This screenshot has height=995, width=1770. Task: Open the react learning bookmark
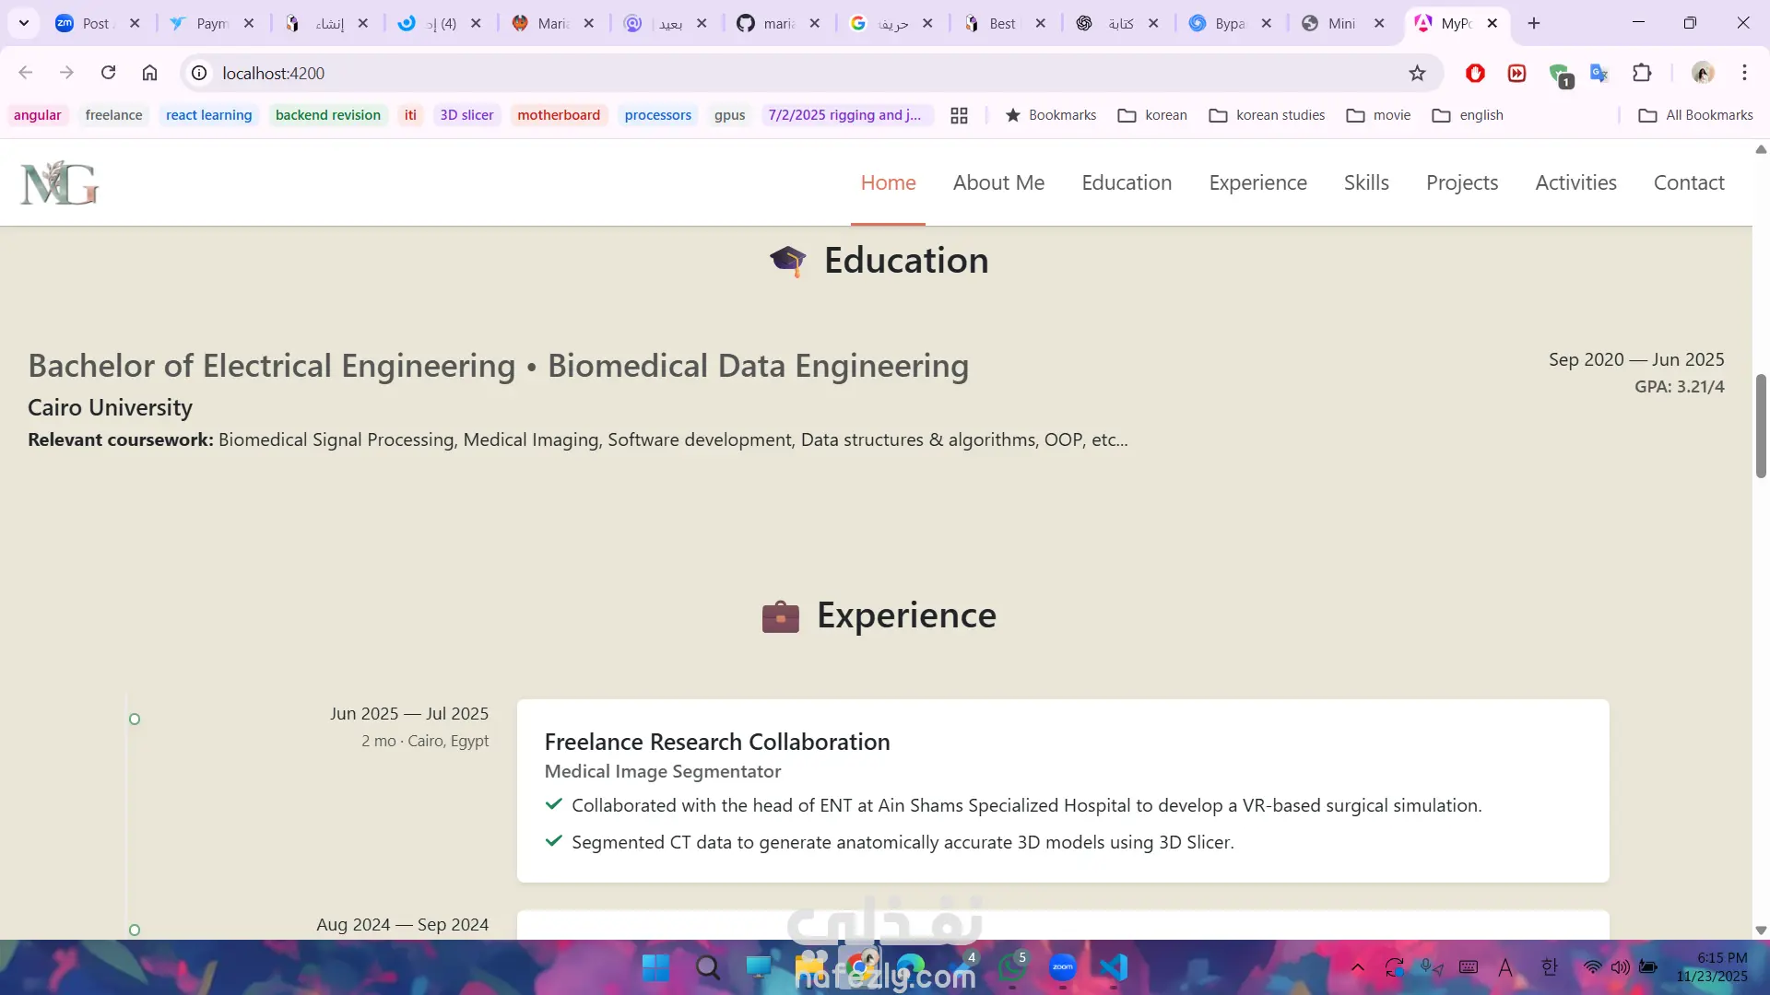[x=208, y=115]
